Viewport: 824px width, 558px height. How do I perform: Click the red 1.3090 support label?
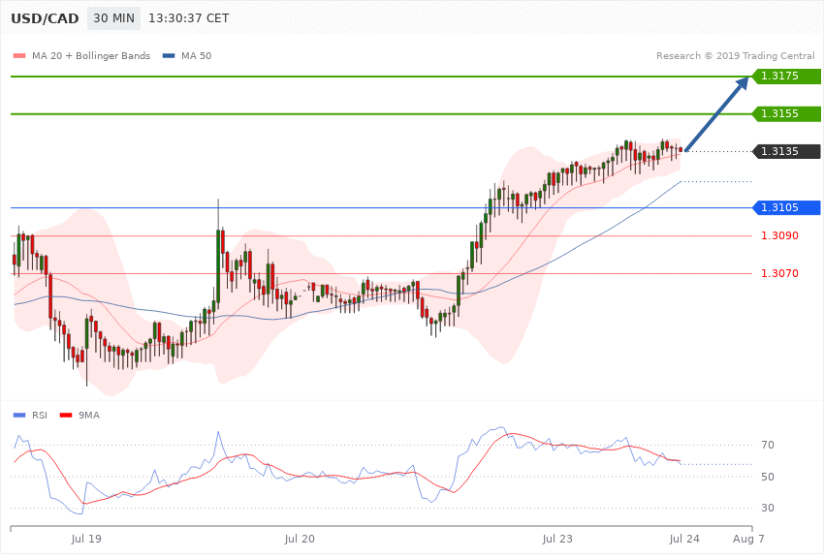point(779,235)
